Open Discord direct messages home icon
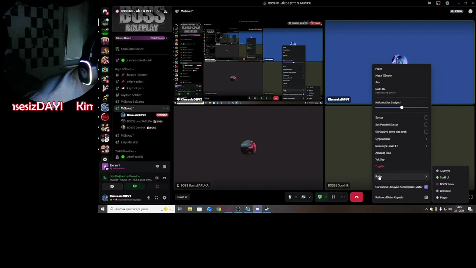Screen dimensions: 476x268 (x=105, y=11)
